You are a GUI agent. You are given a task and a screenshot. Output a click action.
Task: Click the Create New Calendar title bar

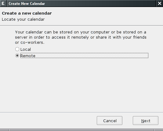pyautogui.click(x=81, y=3)
